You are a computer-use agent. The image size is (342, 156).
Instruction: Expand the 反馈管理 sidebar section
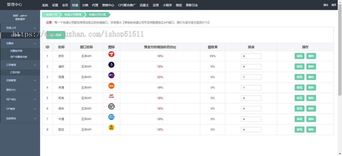point(20,80)
